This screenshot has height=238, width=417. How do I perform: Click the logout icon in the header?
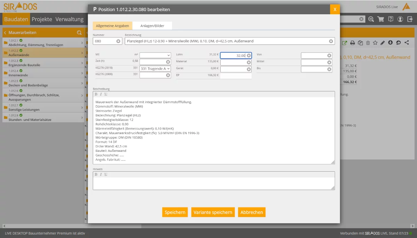pyautogui.click(x=410, y=19)
